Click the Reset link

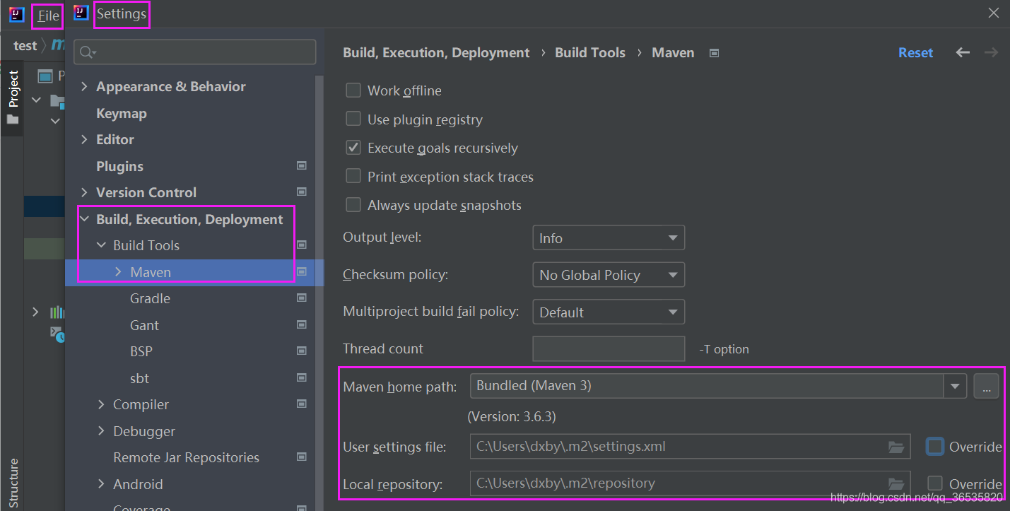coord(915,53)
